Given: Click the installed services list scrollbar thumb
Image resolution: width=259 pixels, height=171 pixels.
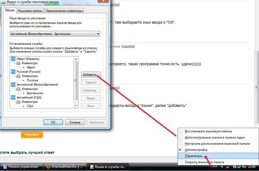Looking at the screenshot, I should (x=76, y=81).
